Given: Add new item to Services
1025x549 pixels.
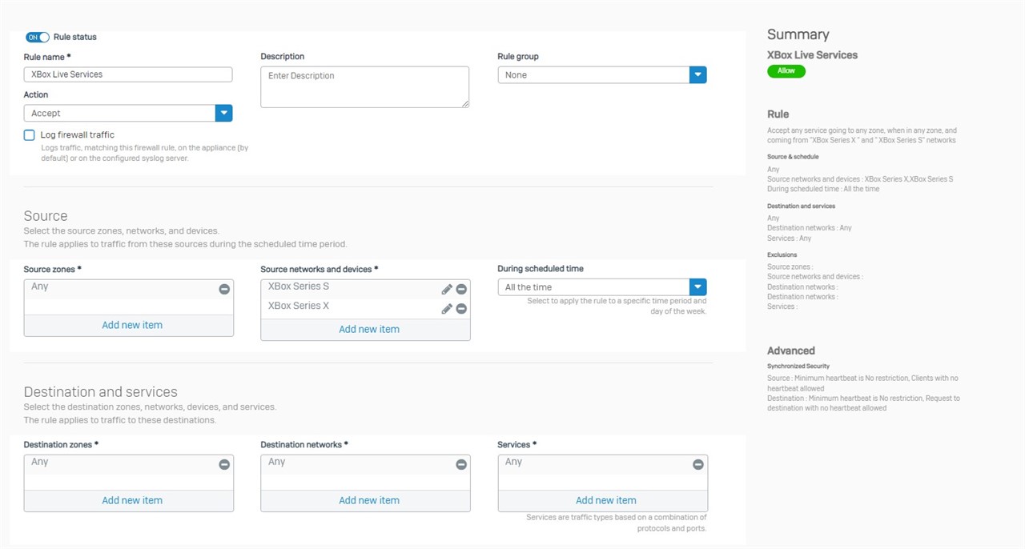Looking at the screenshot, I should [606, 500].
